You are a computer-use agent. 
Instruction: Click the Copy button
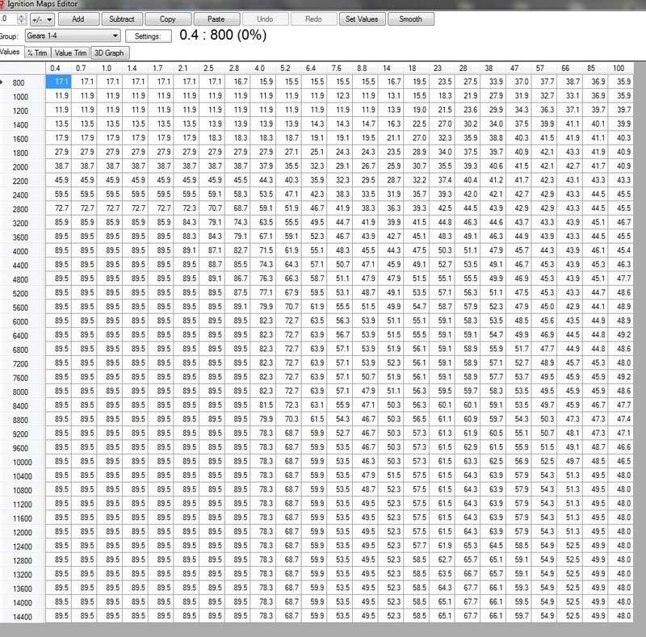(x=168, y=19)
